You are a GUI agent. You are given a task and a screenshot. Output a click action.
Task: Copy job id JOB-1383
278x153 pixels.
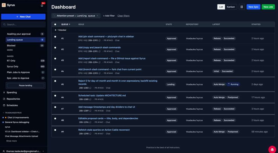[90, 88]
